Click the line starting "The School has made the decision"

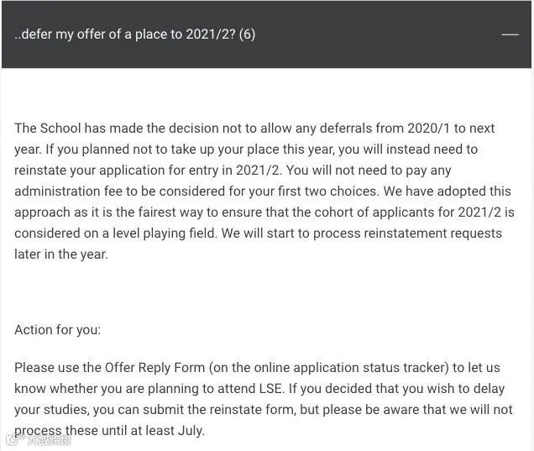(254, 128)
